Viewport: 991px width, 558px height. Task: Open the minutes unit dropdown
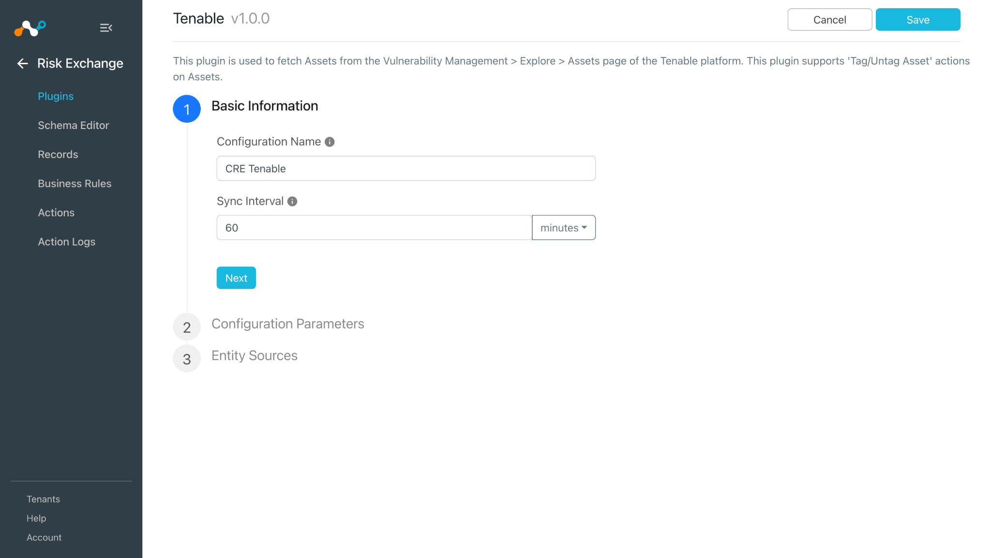(x=564, y=228)
